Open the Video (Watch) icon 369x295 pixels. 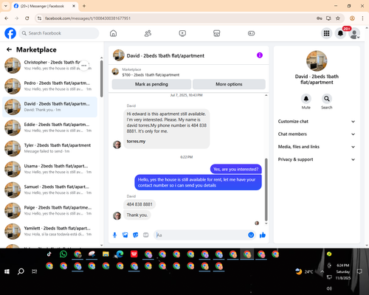(182, 33)
